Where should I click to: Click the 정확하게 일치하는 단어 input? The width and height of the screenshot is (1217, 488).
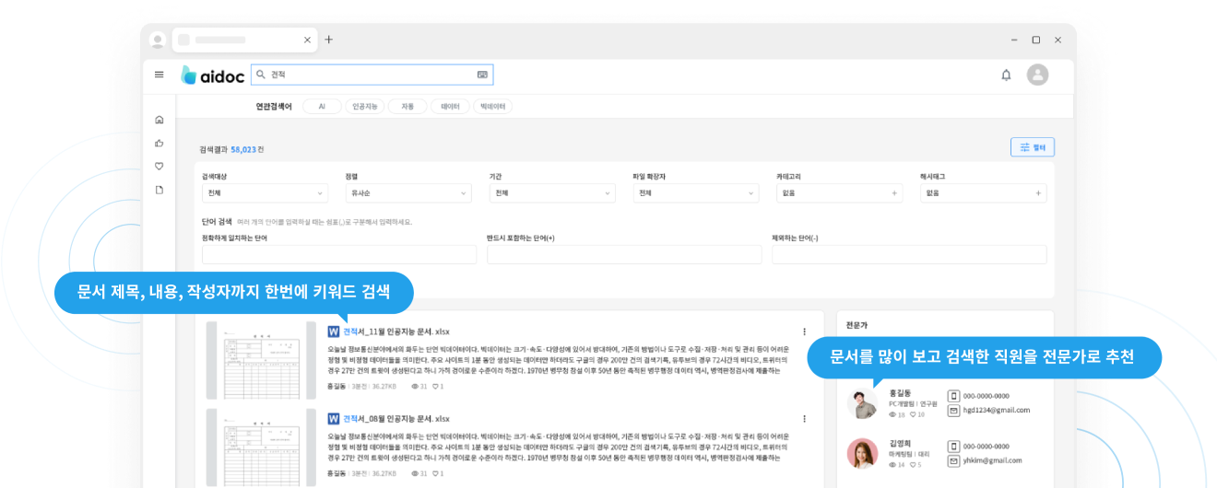339,255
